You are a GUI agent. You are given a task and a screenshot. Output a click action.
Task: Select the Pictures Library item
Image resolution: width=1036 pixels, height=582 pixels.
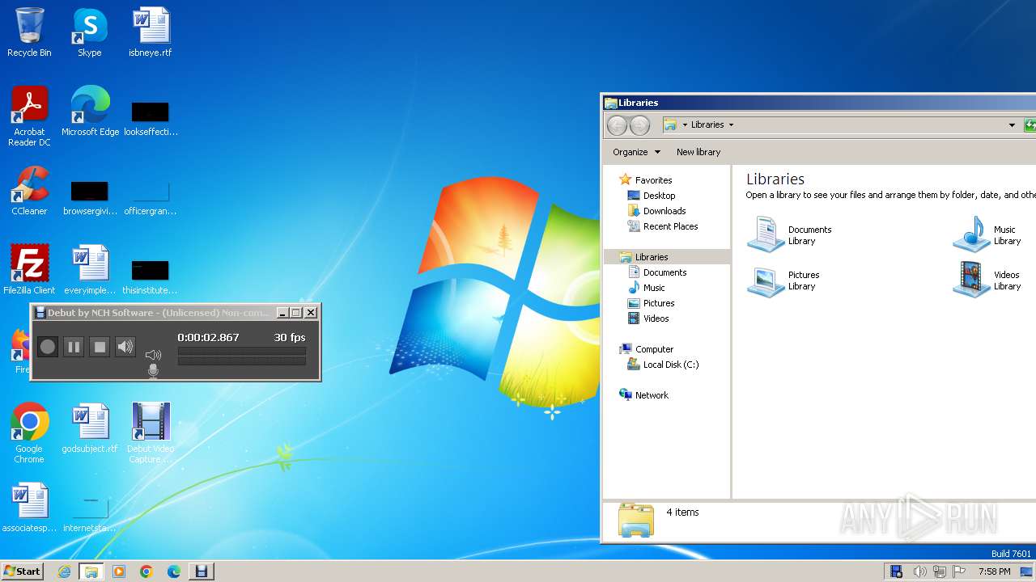(x=784, y=280)
